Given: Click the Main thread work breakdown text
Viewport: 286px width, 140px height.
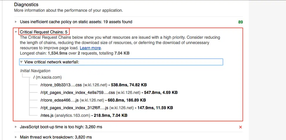Looking at the screenshot, I should (x=56, y=137).
